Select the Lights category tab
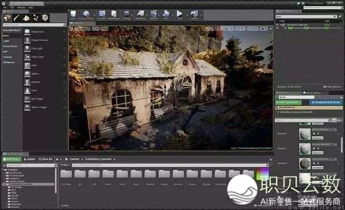 [6, 41]
